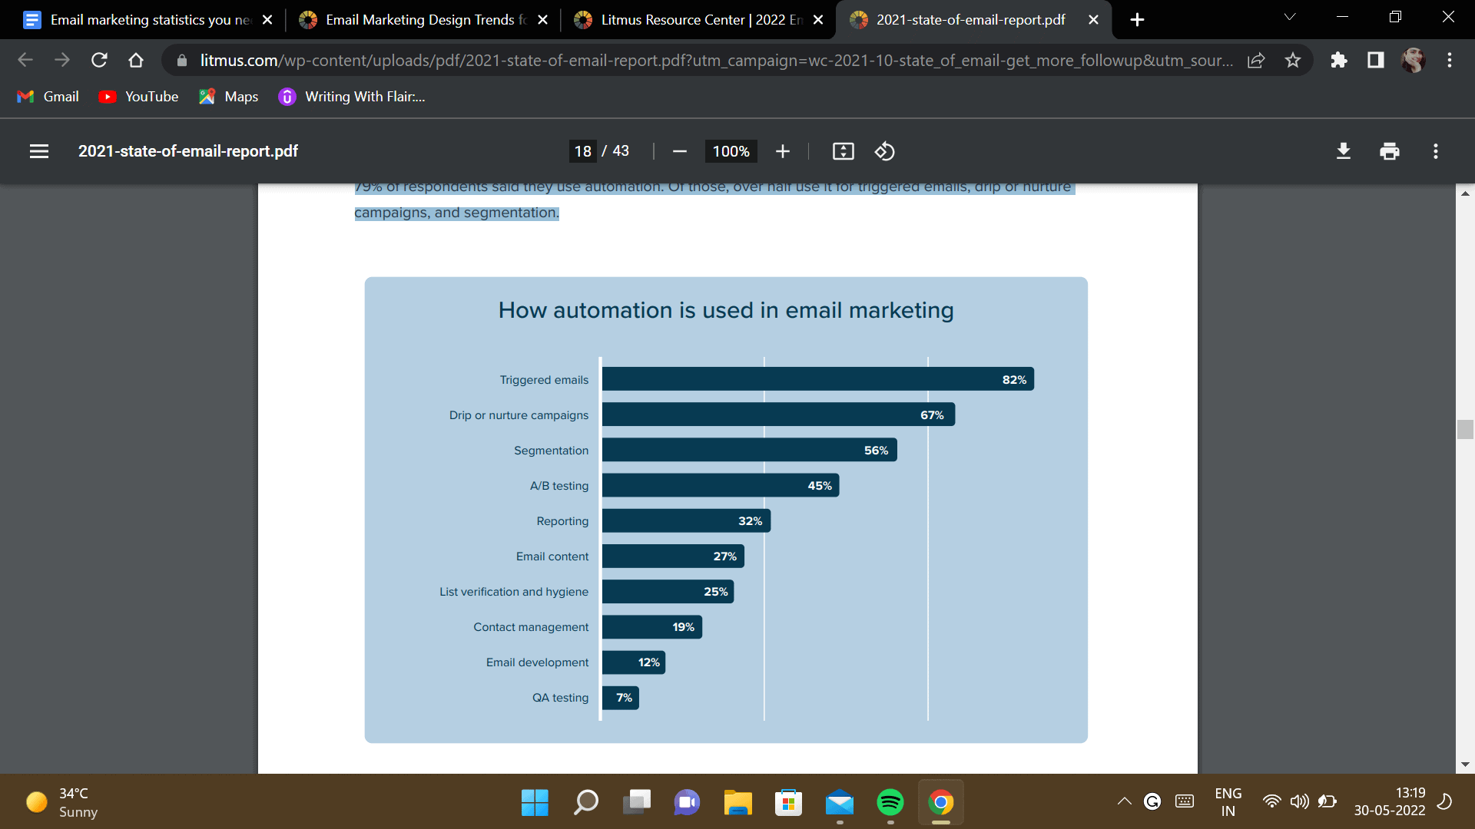Open the Chrome extensions puzzle icon
The height and width of the screenshot is (829, 1475).
(1339, 60)
